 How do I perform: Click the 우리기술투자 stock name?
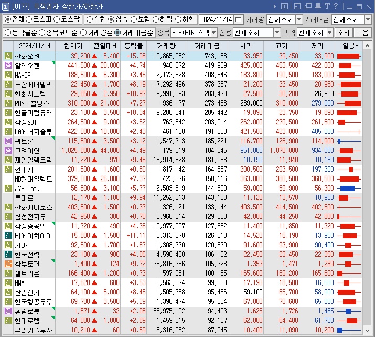coord(33,330)
